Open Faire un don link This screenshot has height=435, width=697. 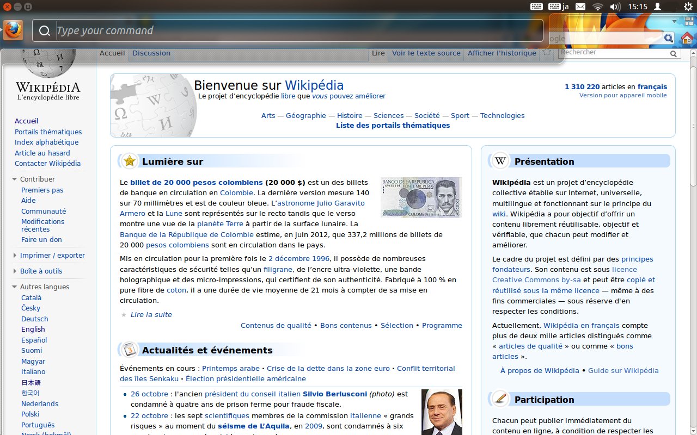(41, 239)
